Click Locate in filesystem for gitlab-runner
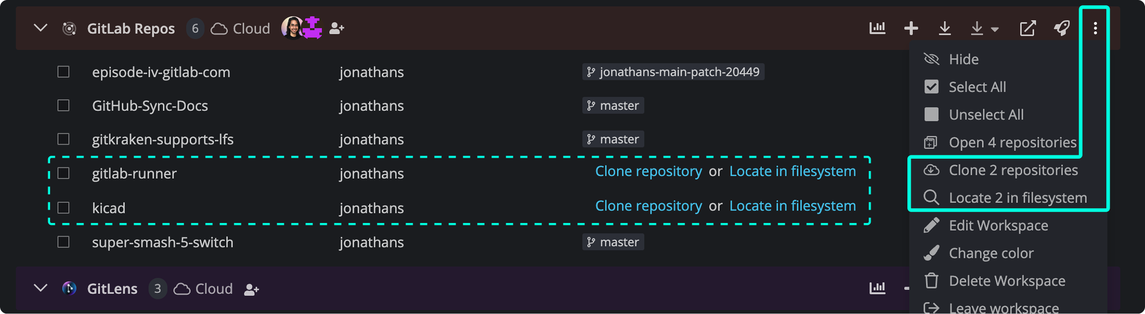The height and width of the screenshot is (314, 1145). point(792,171)
